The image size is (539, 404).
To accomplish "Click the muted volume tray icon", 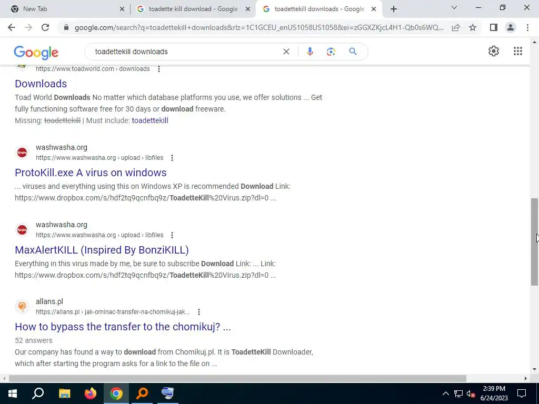I will point(471,393).
